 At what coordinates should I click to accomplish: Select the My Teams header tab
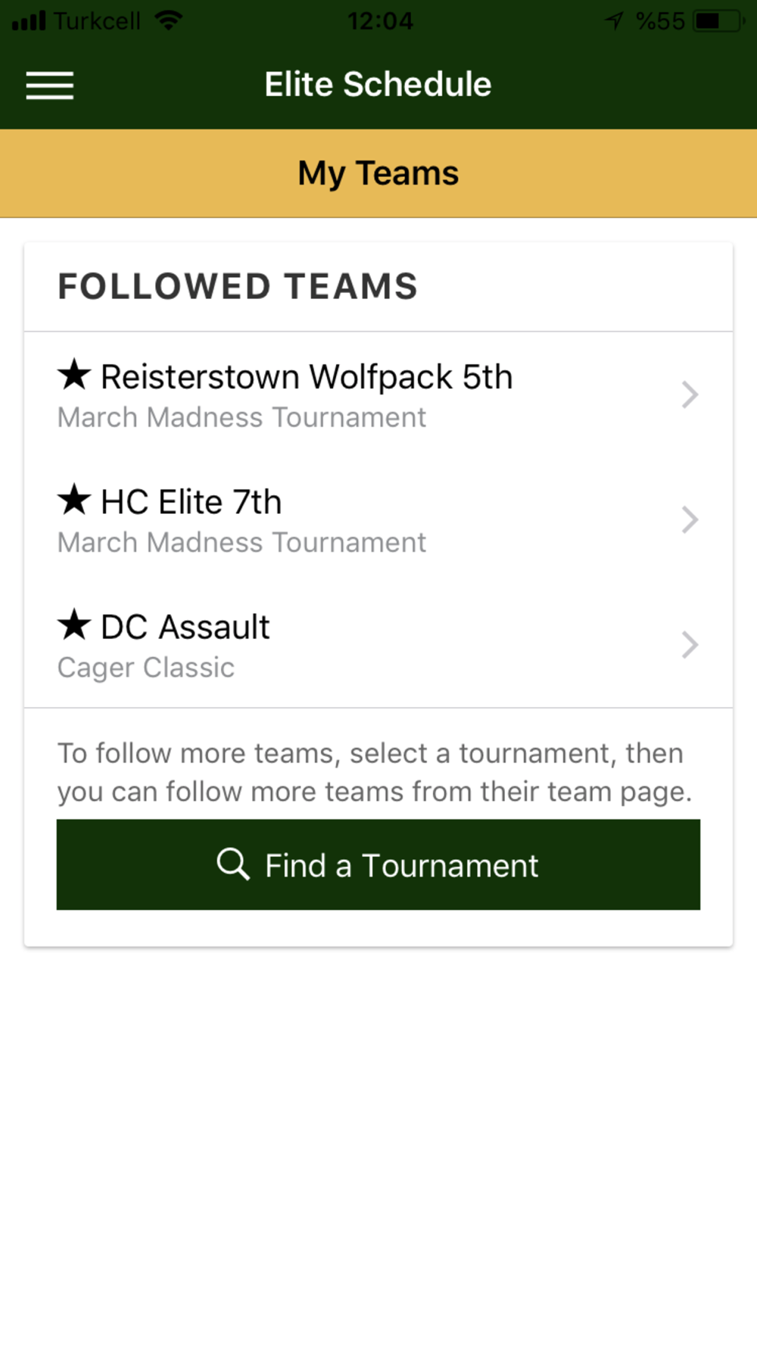(378, 173)
